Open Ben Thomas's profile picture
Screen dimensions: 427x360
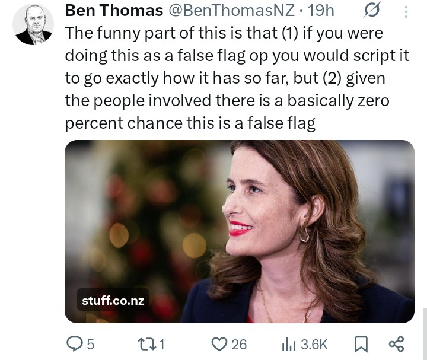point(33,24)
